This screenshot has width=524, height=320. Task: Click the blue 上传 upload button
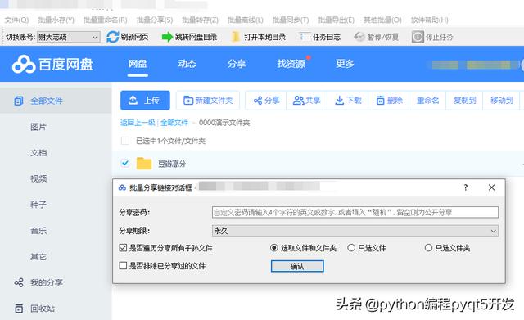tap(145, 100)
